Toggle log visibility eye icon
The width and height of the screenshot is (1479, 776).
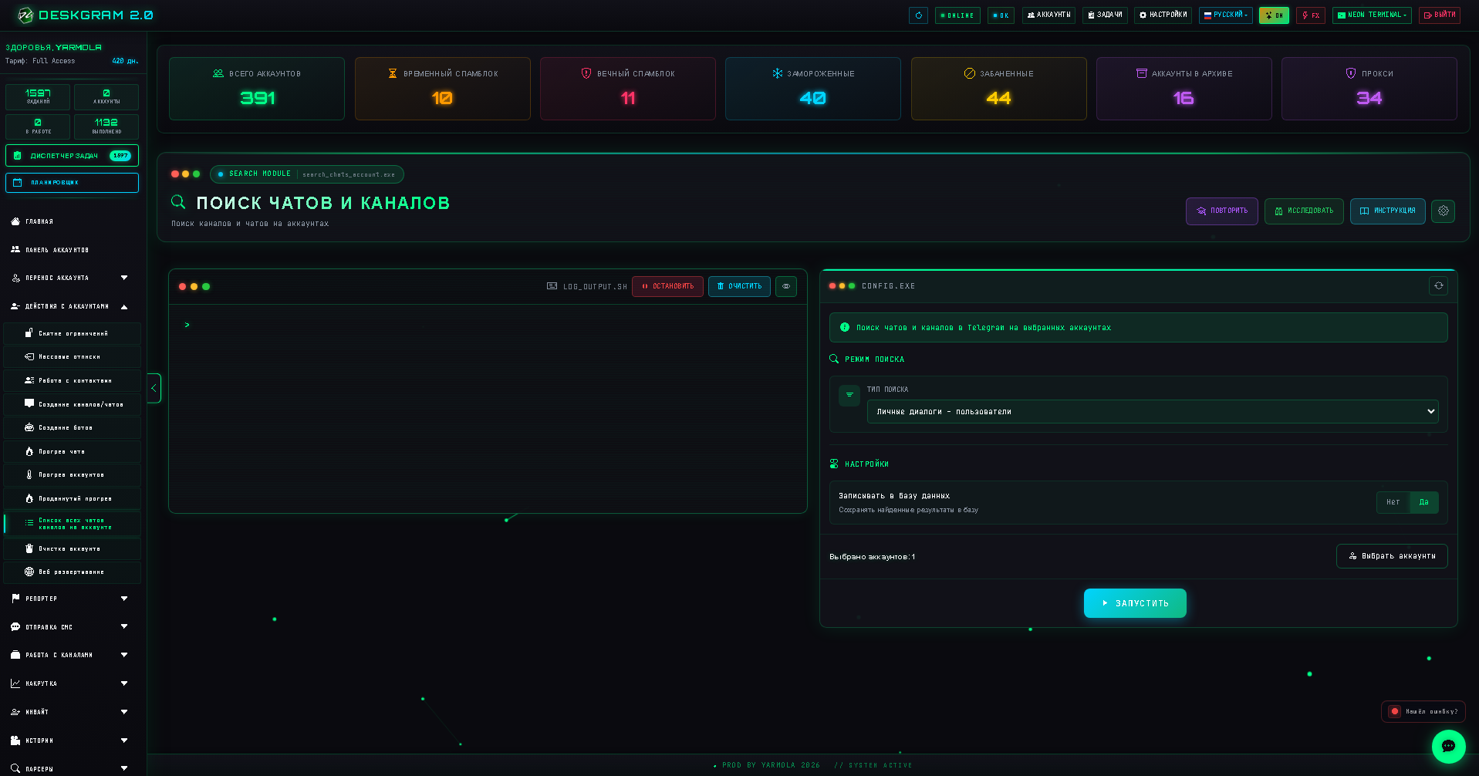click(x=786, y=286)
